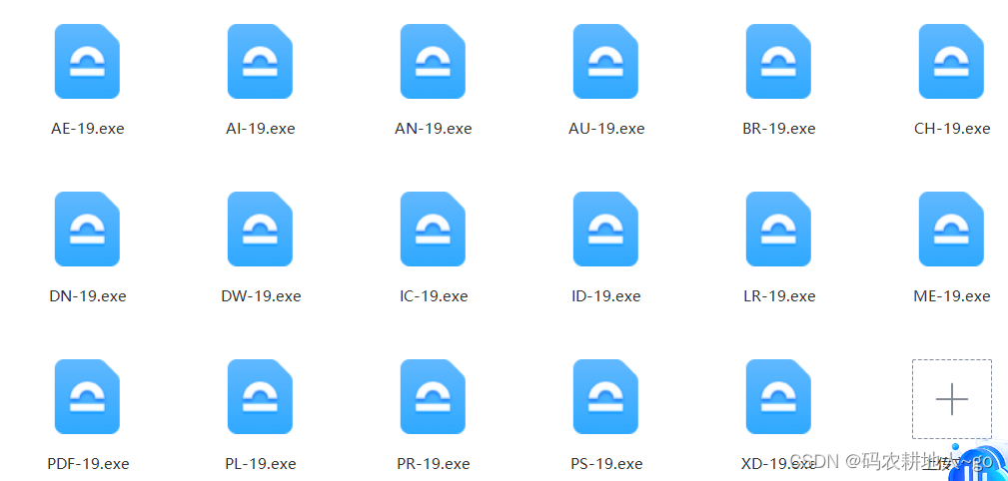The image size is (1008, 481).
Task: Click the AI-19.exe file icon
Action: 261,62
